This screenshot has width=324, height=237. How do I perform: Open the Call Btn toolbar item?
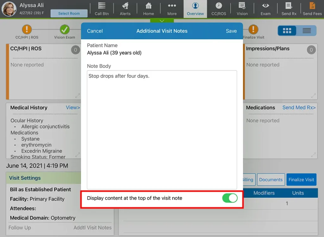coord(102,9)
